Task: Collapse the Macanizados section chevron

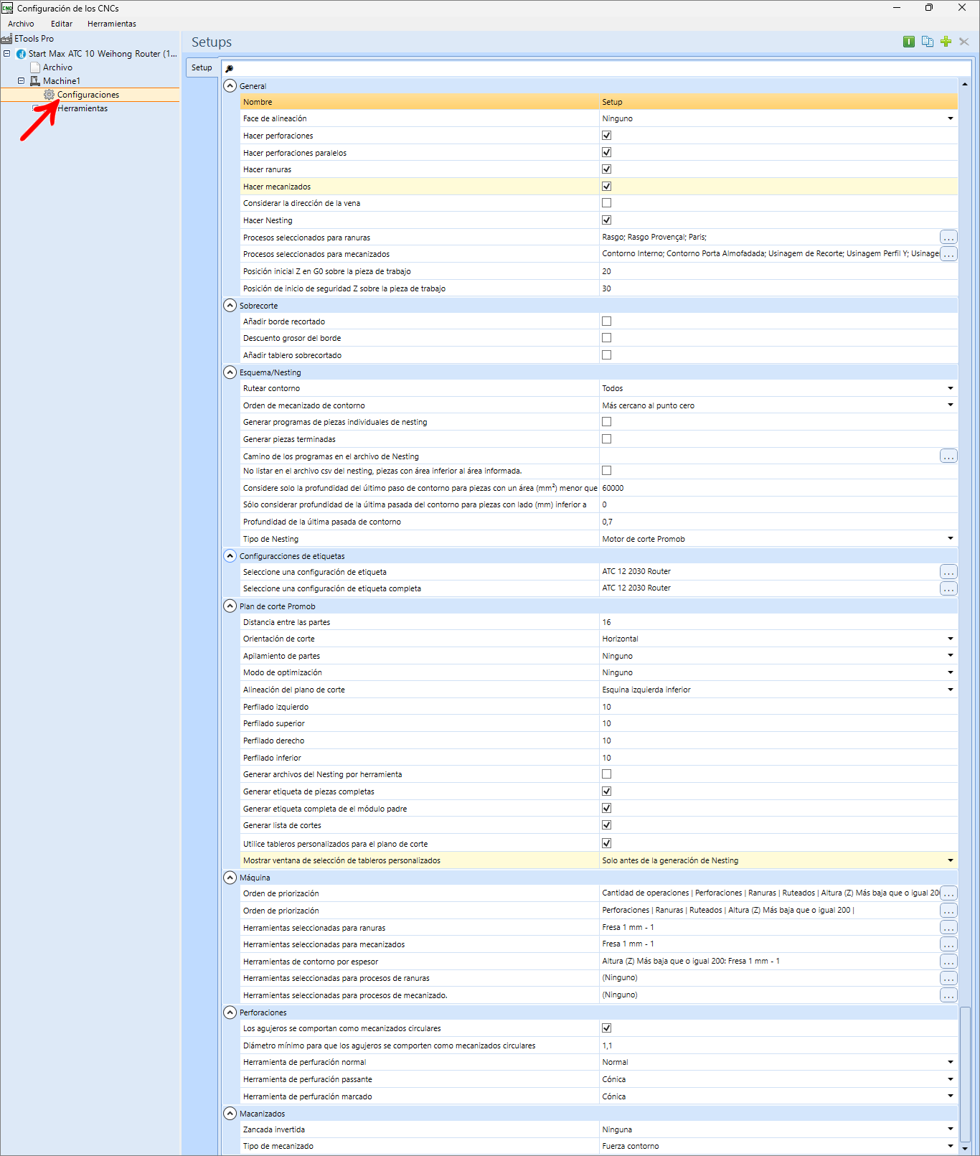Action: point(230,1113)
